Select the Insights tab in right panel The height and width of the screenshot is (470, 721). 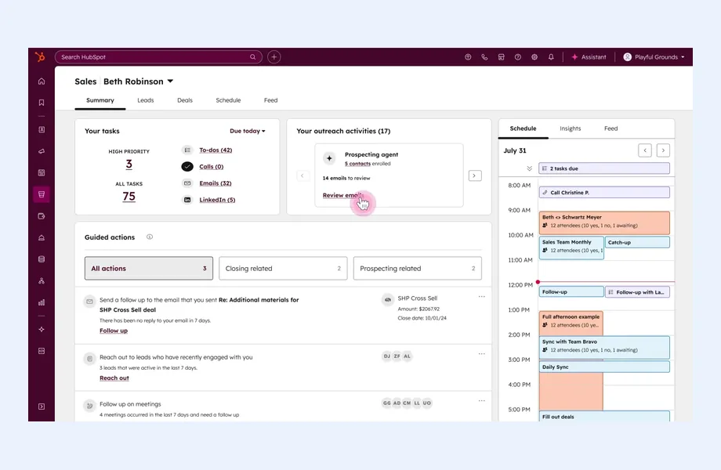pyautogui.click(x=571, y=128)
